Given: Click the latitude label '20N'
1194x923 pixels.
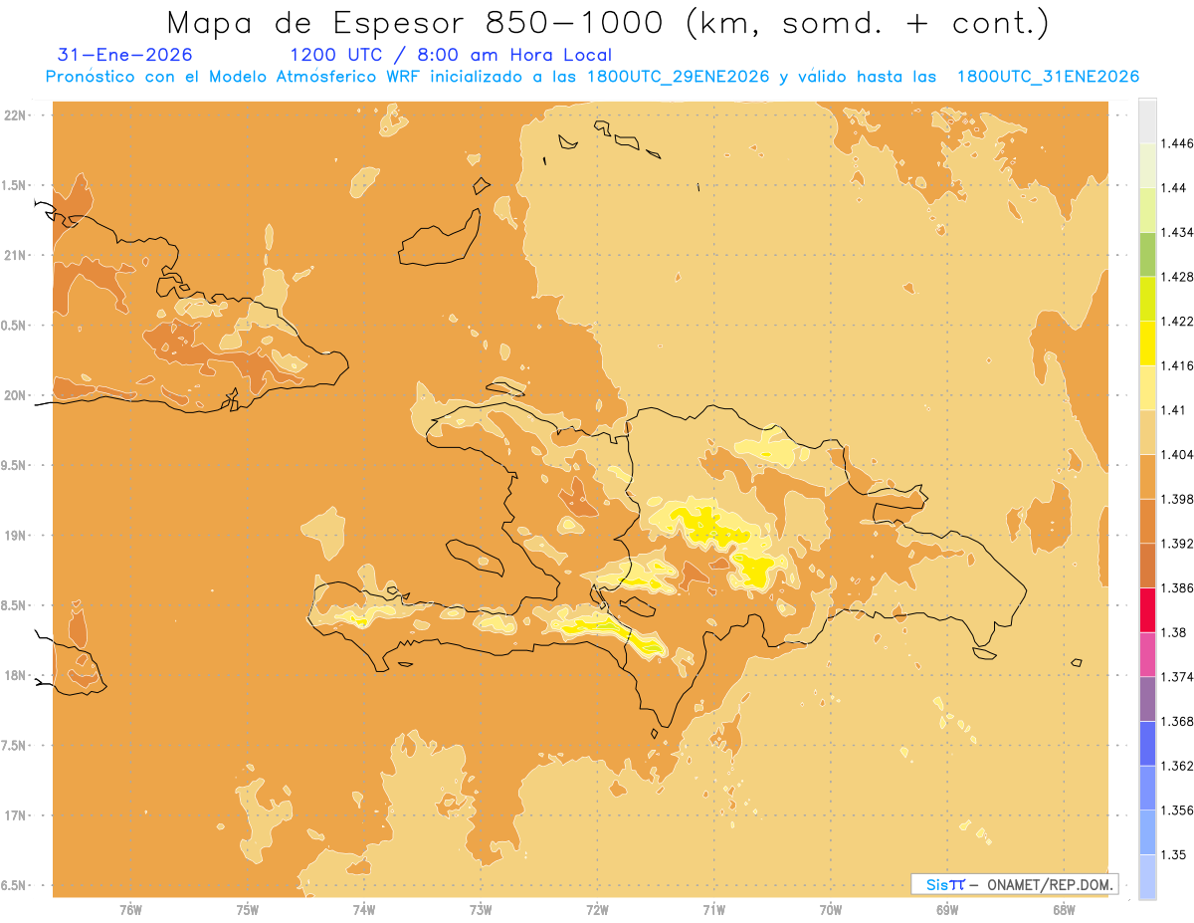Looking at the screenshot, I should pyautogui.click(x=16, y=395).
